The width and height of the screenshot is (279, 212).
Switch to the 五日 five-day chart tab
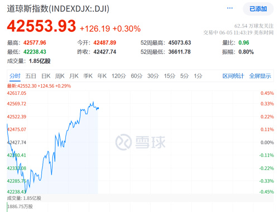pyautogui.click(x=31, y=76)
